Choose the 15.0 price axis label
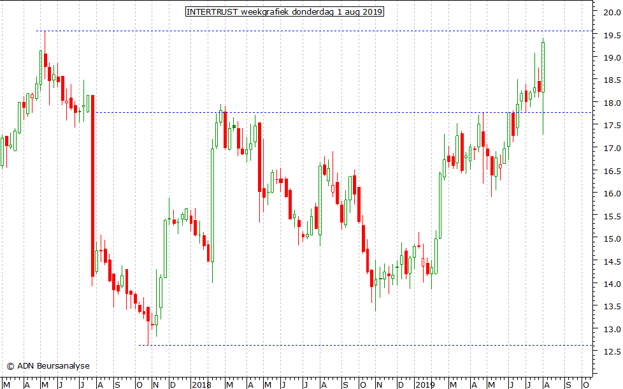The height and width of the screenshot is (389, 623). (x=612, y=239)
